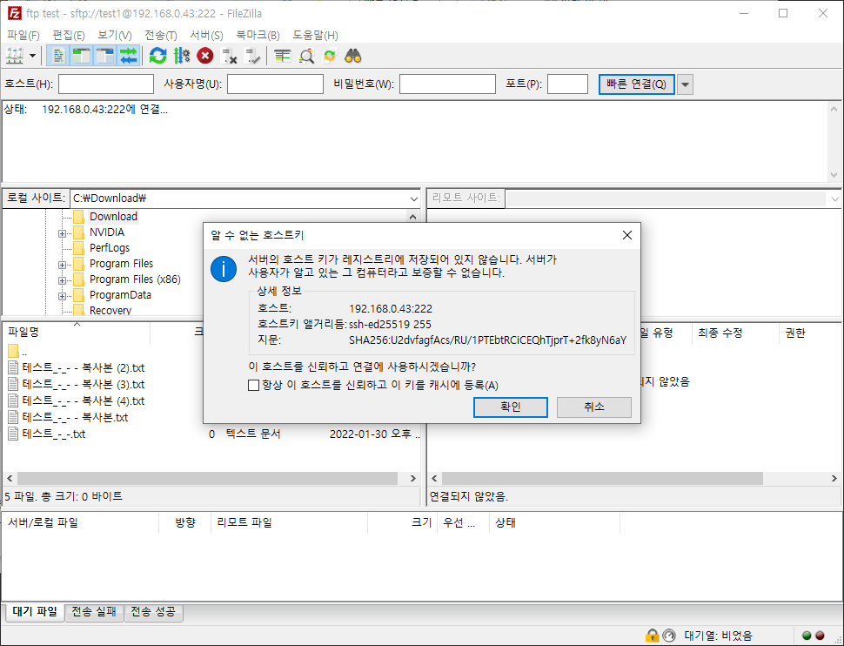Toggle the local directory tree display
844x646 pixels.
tap(81, 56)
